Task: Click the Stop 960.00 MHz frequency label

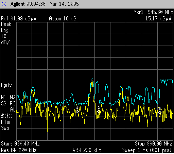Action: (x=154, y=144)
